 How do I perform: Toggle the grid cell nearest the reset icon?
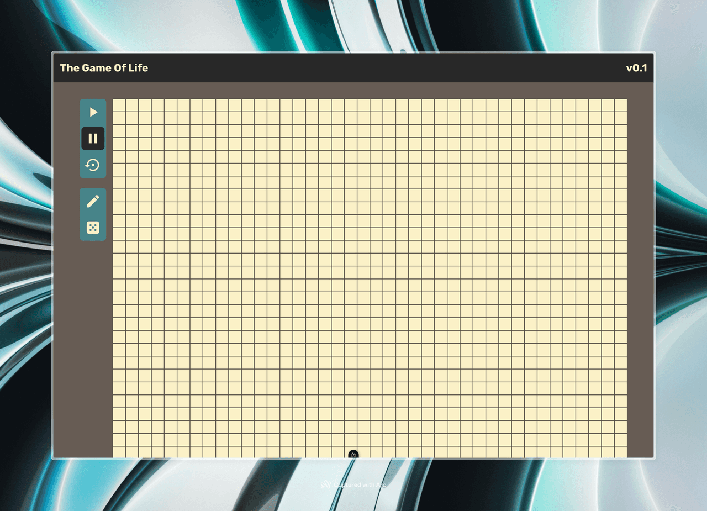pyautogui.click(x=119, y=170)
